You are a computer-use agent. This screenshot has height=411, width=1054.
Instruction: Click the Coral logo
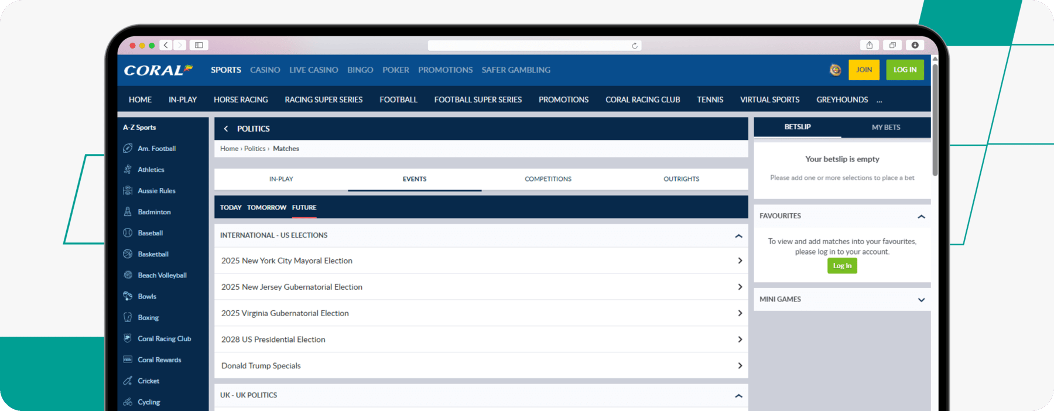(158, 70)
